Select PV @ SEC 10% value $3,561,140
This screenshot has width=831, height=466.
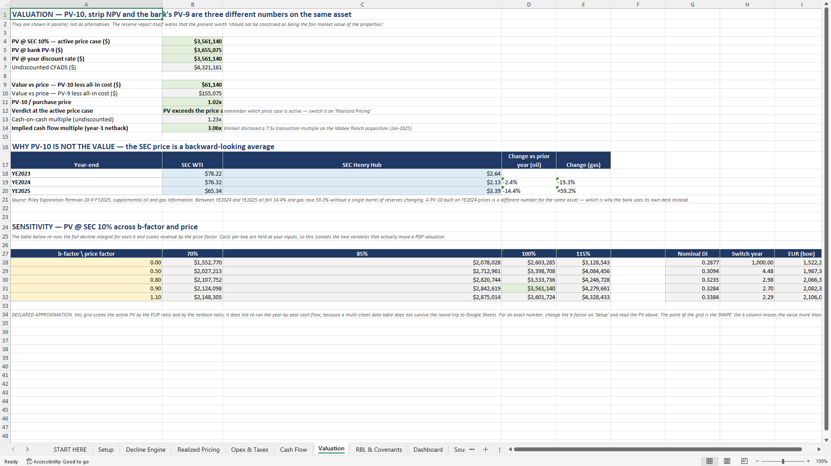click(x=192, y=41)
